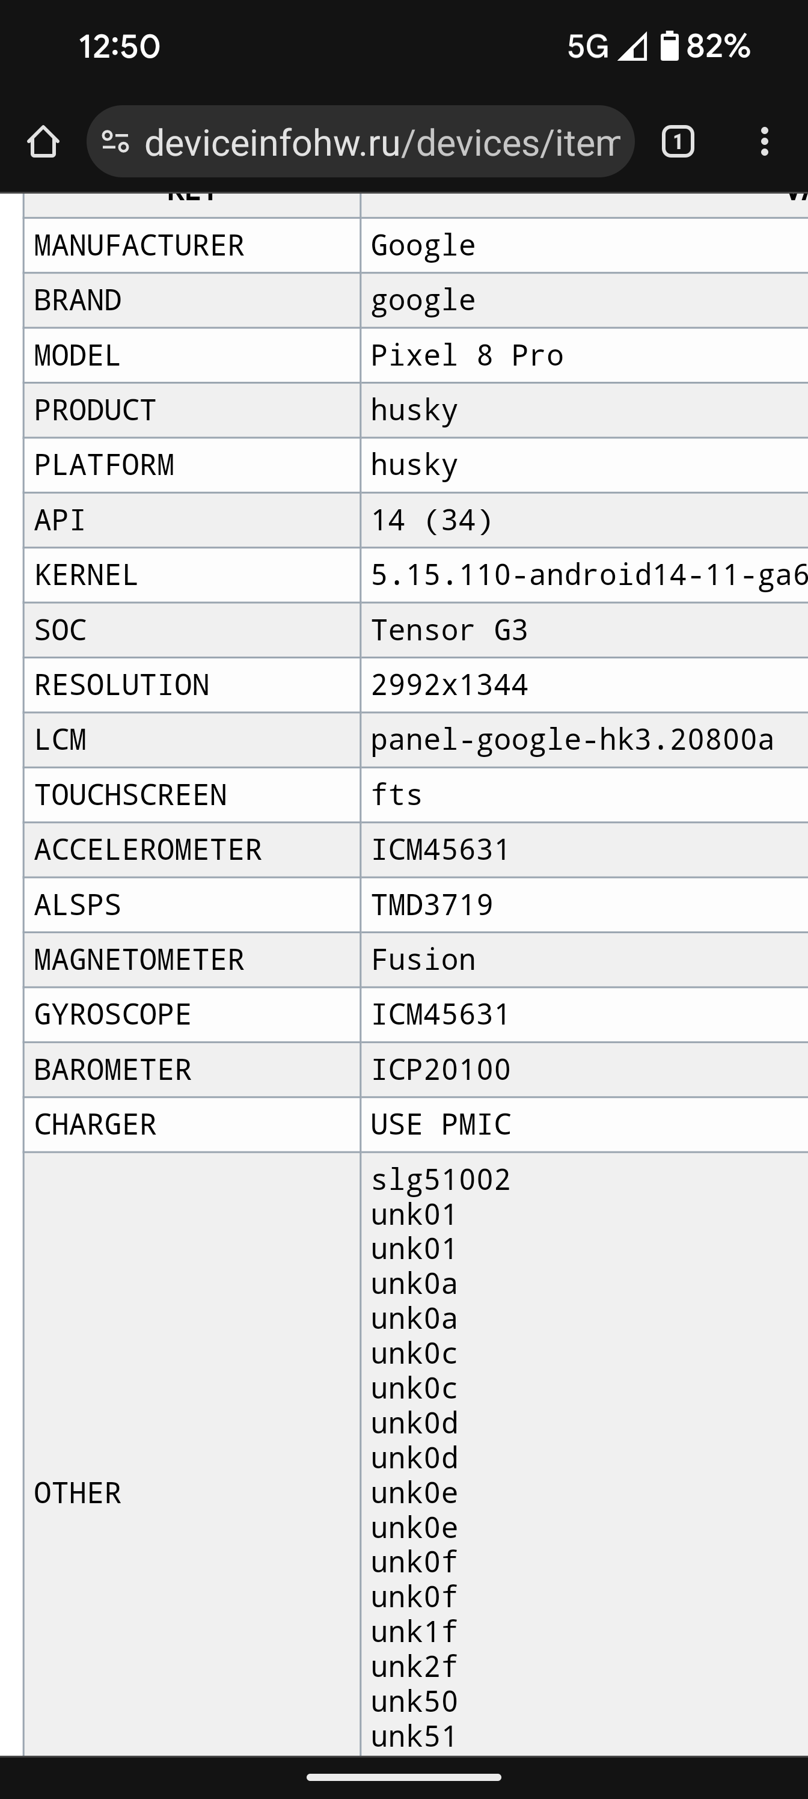808x1799 pixels.
Task: Tap the 12:50 clock in status bar
Action: coord(120,47)
